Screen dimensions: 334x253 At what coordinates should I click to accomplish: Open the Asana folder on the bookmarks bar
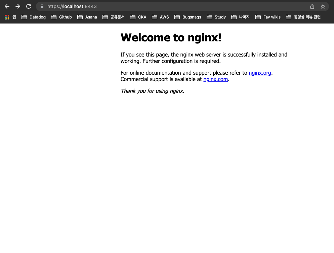point(87,17)
